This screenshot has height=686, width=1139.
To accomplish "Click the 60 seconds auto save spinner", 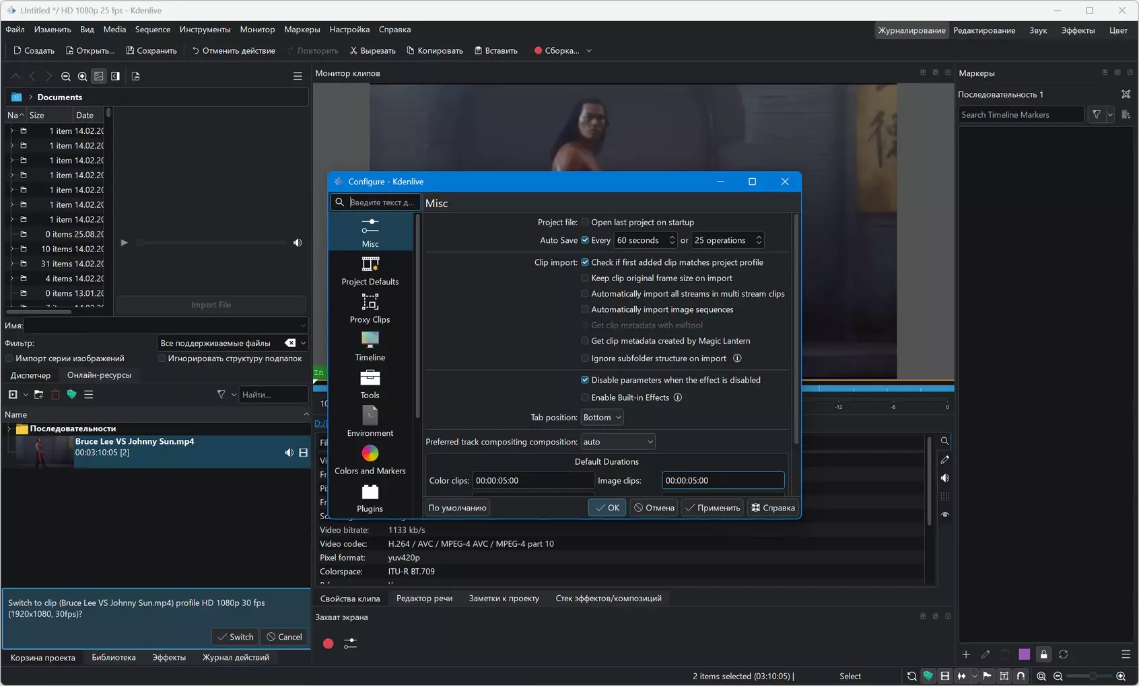I will pos(645,240).
